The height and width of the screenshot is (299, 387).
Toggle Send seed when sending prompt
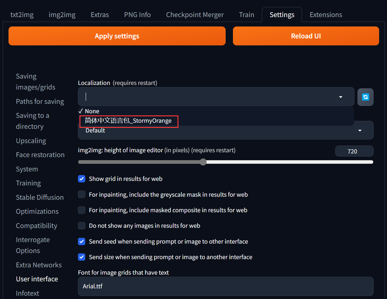(82, 241)
